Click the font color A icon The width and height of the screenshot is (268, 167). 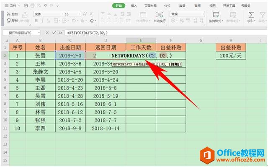[82, 21]
